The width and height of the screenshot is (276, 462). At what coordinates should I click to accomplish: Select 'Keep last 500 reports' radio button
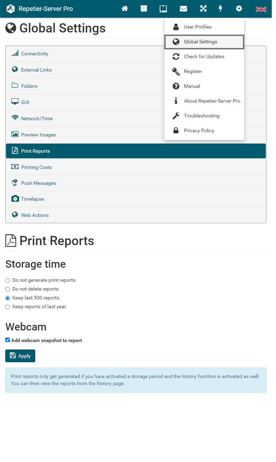8,298
